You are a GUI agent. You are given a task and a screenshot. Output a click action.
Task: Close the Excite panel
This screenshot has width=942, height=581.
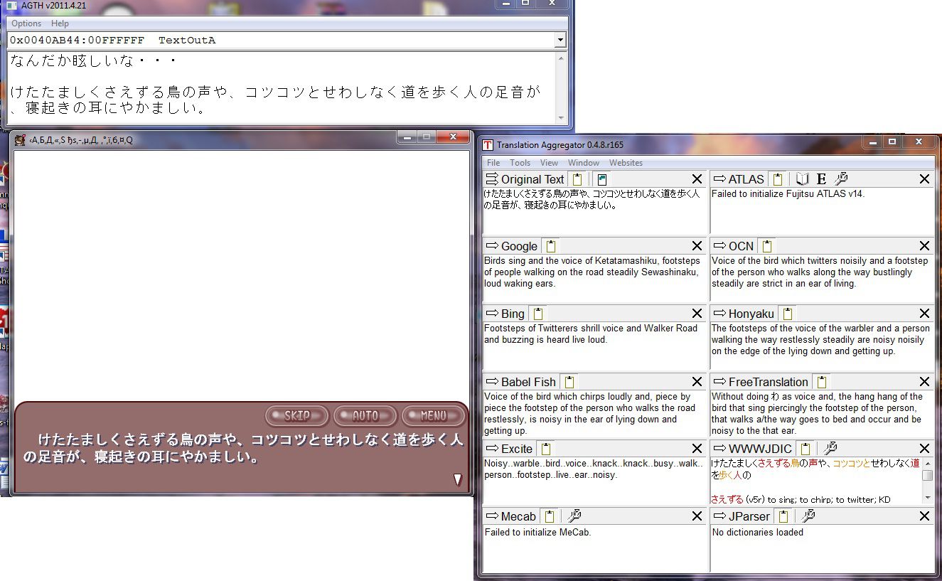[x=697, y=449]
